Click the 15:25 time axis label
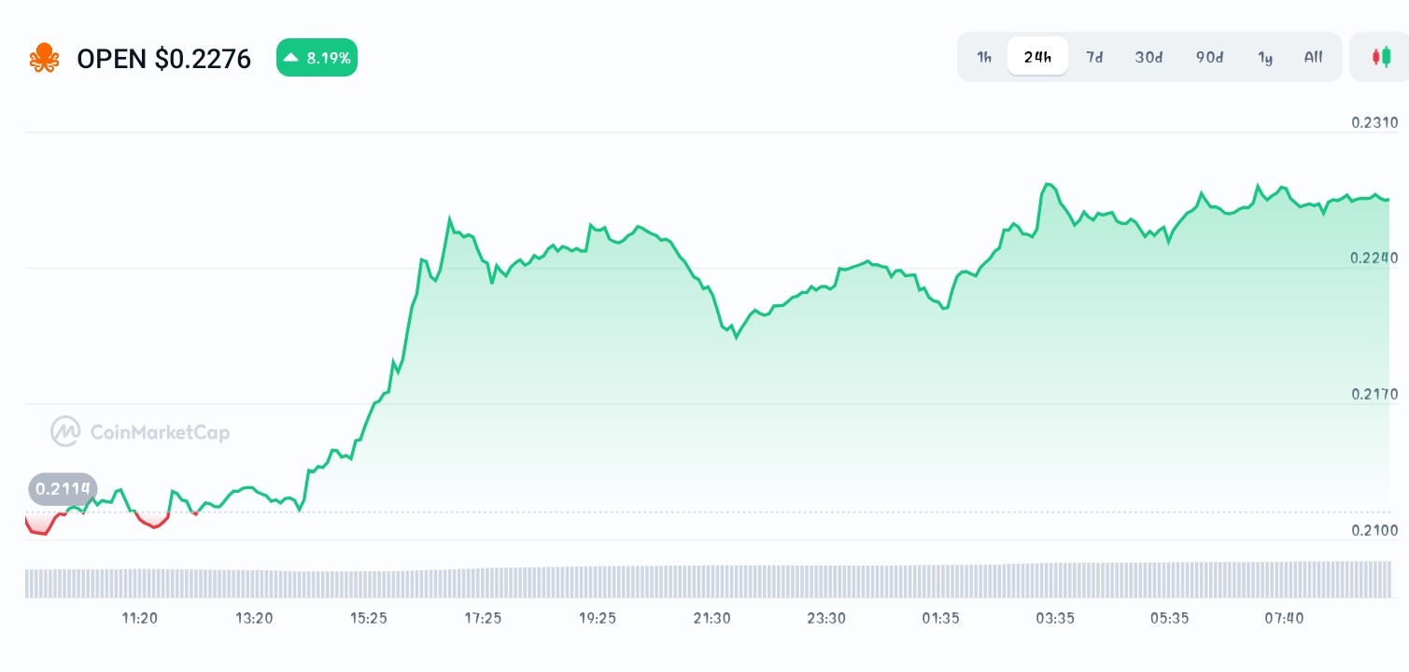 (x=369, y=618)
